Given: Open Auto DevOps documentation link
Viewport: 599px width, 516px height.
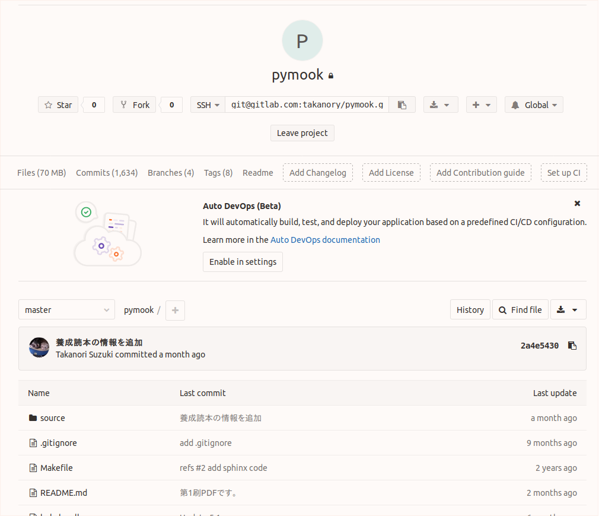Looking at the screenshot, I should click(325, 240).
